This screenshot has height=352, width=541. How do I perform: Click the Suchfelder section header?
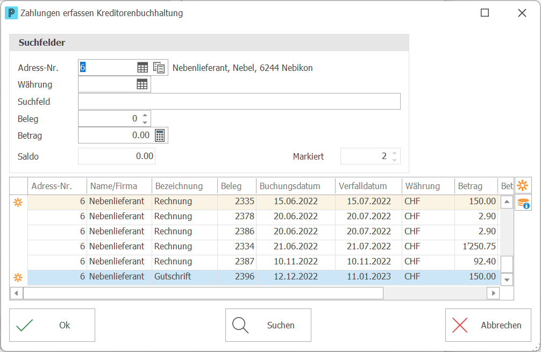(209, 42)
